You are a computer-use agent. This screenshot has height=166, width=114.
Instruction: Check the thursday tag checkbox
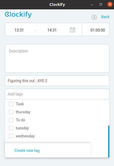11,112
